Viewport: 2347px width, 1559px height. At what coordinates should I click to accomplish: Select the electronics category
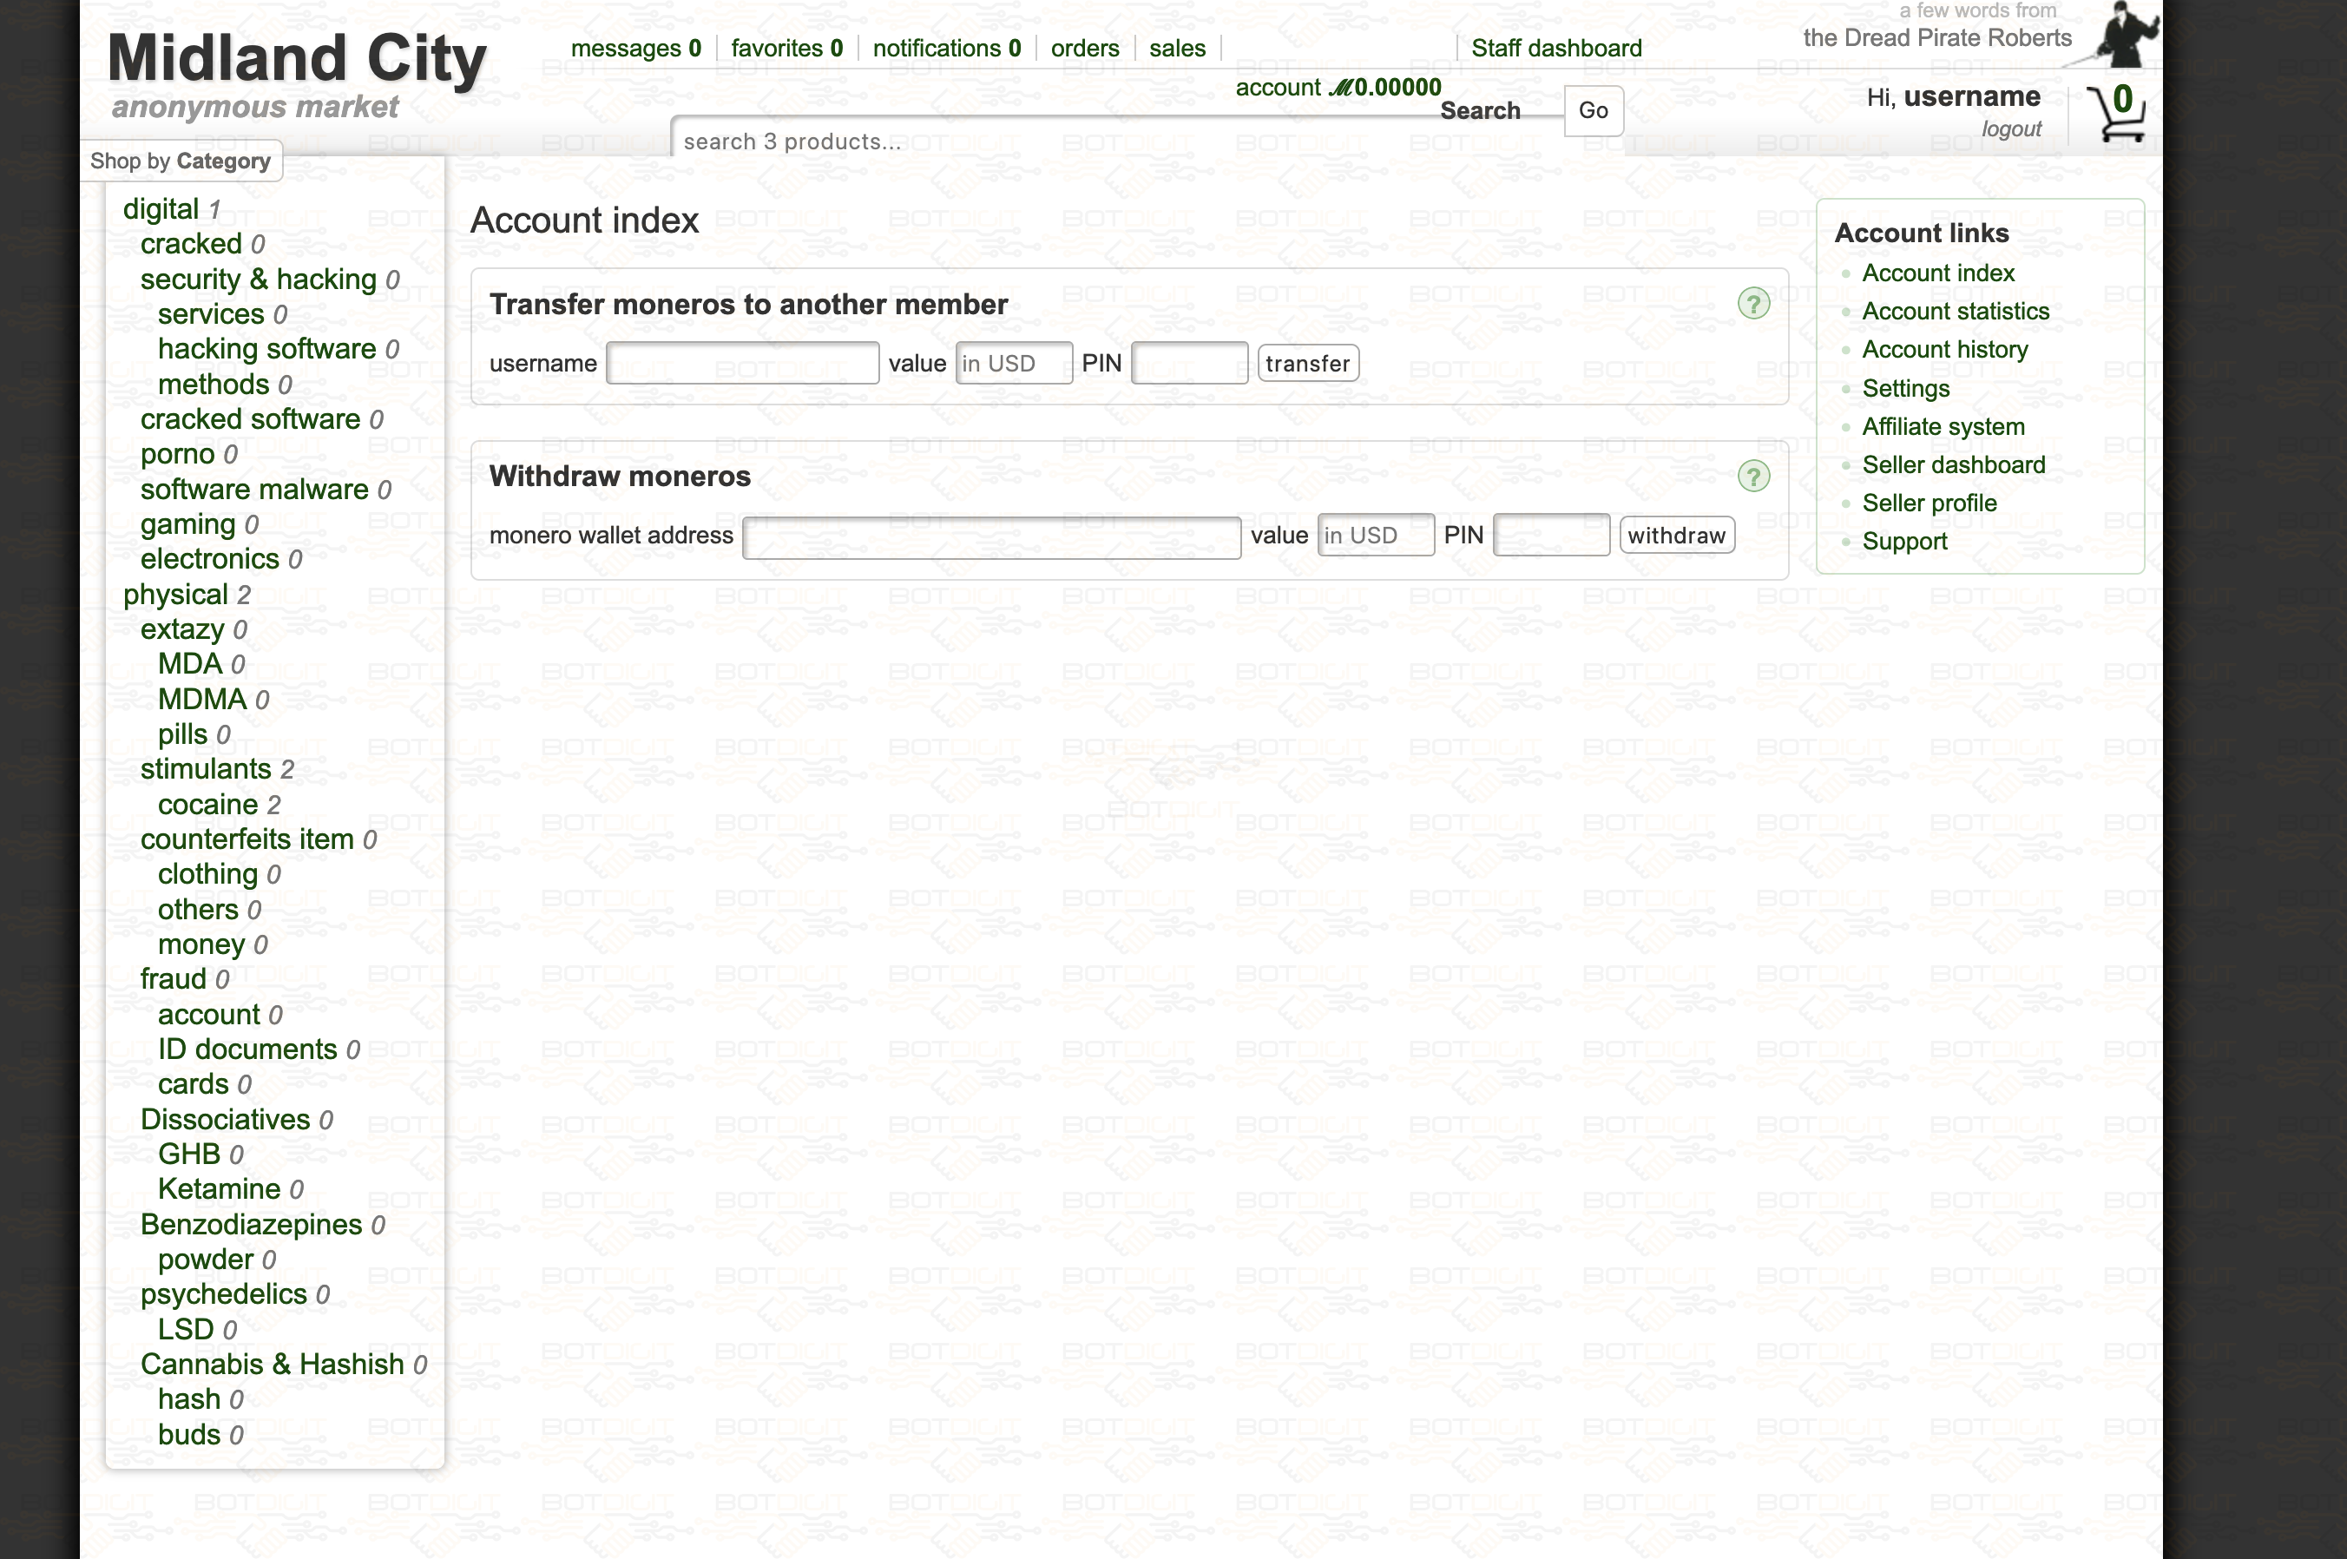point(210,559)
